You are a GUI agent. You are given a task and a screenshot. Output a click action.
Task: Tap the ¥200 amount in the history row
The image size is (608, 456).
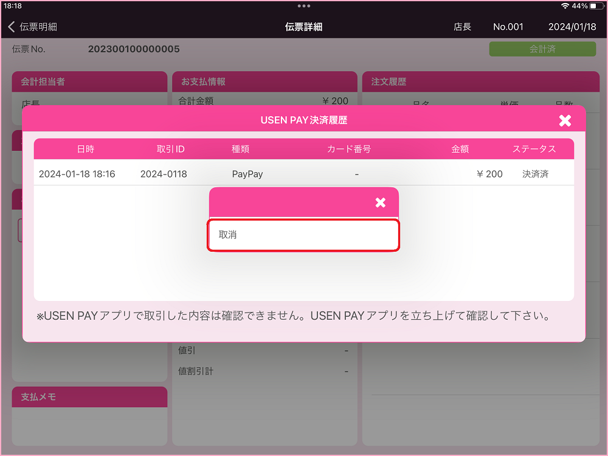click(489, 174)
